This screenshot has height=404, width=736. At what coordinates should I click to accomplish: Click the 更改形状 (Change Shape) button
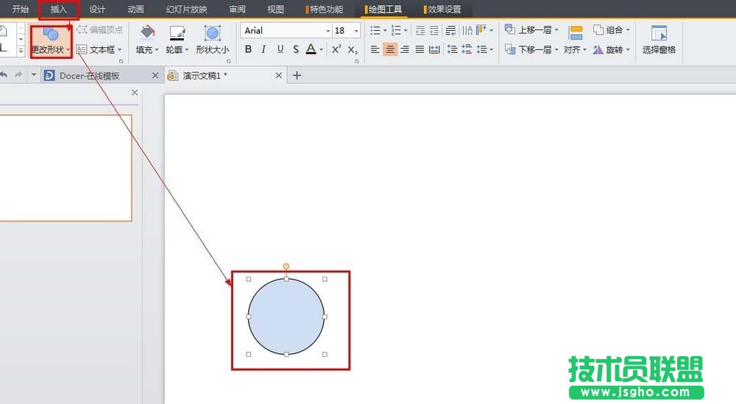pyautogui.click(x=51, y=40)
